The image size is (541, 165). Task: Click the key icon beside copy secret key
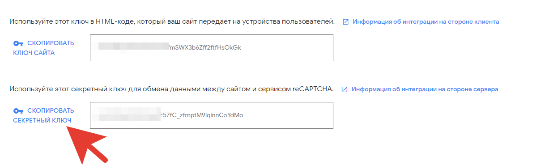coord(18,111)
